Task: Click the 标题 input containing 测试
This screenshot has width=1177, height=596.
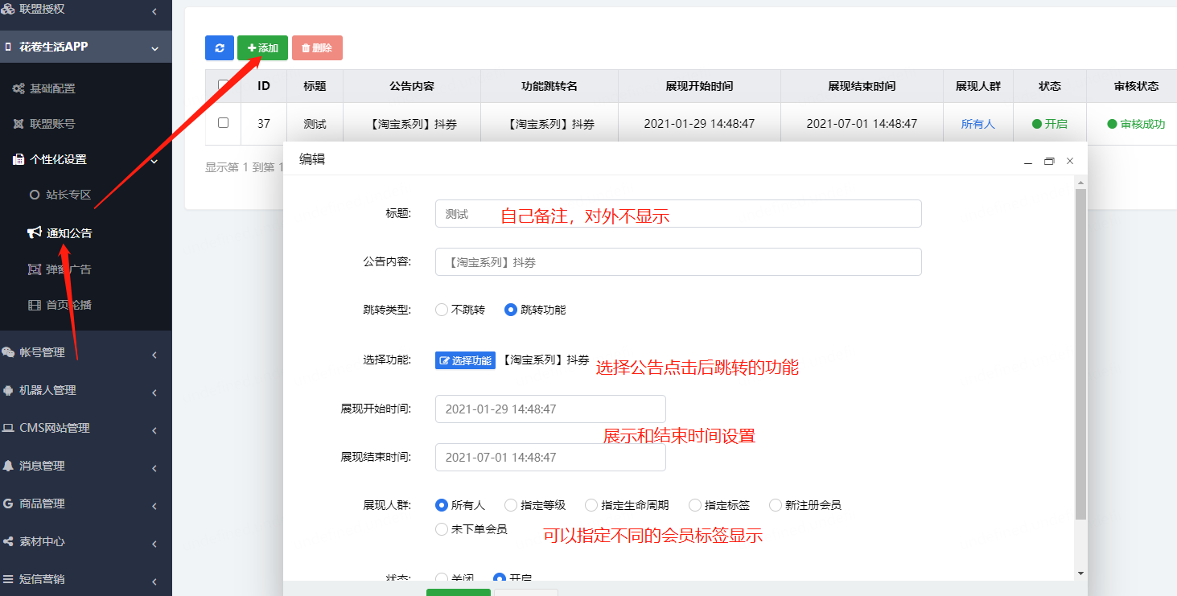Action: tap(678, 213)
